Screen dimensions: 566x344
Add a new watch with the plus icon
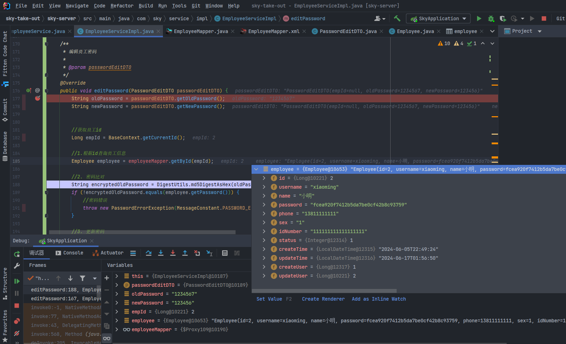[107, 278]
